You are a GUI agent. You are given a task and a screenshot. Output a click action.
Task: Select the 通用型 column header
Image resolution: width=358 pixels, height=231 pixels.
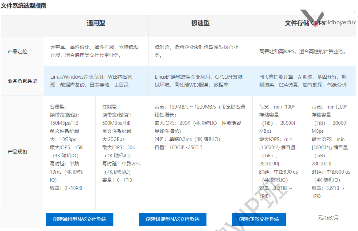click(x=96, y=23)
